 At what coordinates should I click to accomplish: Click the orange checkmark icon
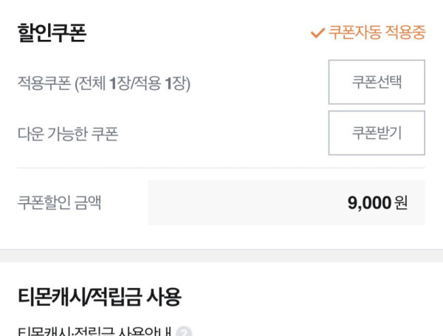point(317,33)
